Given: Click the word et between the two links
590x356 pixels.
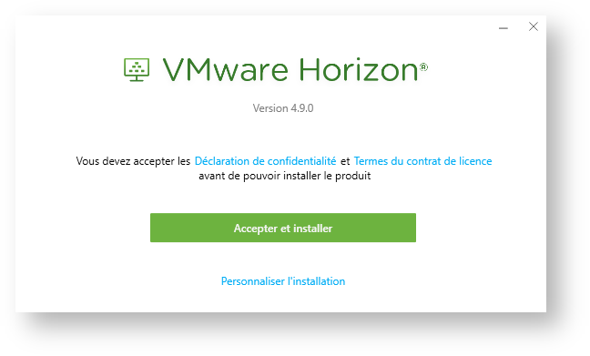Looking at the screenshot, I should 345,161.
